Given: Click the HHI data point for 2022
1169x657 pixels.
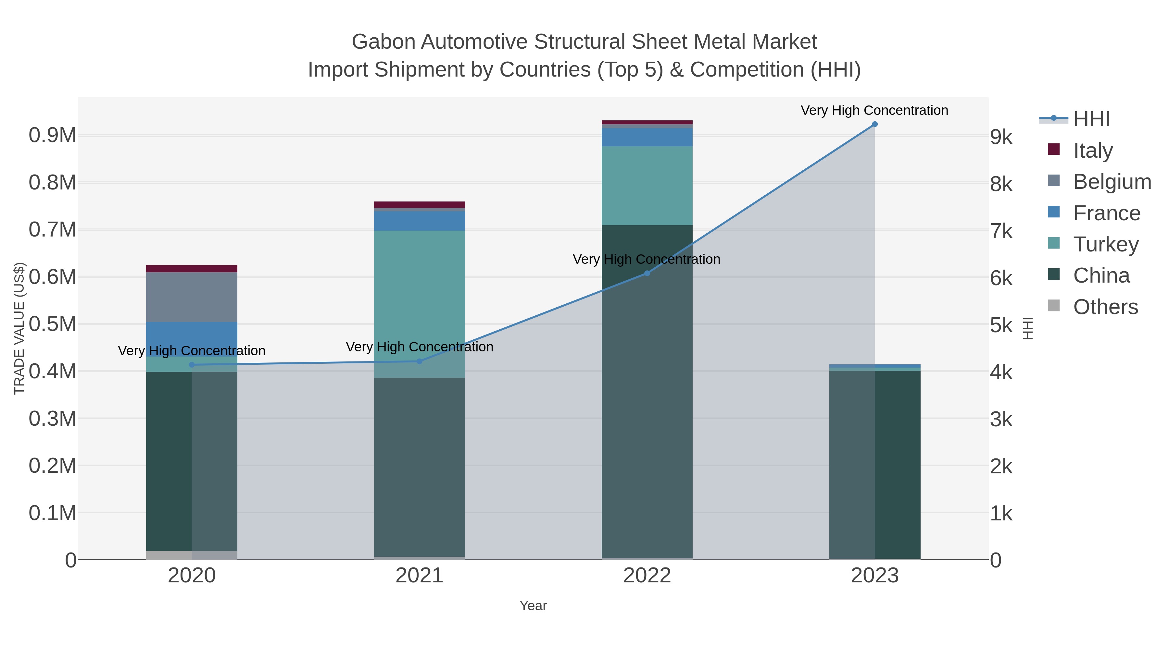Looking at the screenshot, I should click(647, 273).
